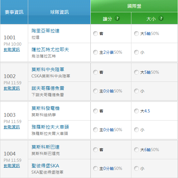Click subtitle 烏法薩拉瓦特
This screenshot has height=178, width=178.
(x=43, y=56)
